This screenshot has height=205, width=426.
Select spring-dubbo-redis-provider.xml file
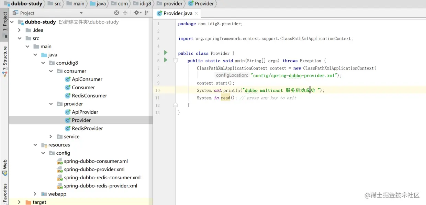(x=100, y=186)
